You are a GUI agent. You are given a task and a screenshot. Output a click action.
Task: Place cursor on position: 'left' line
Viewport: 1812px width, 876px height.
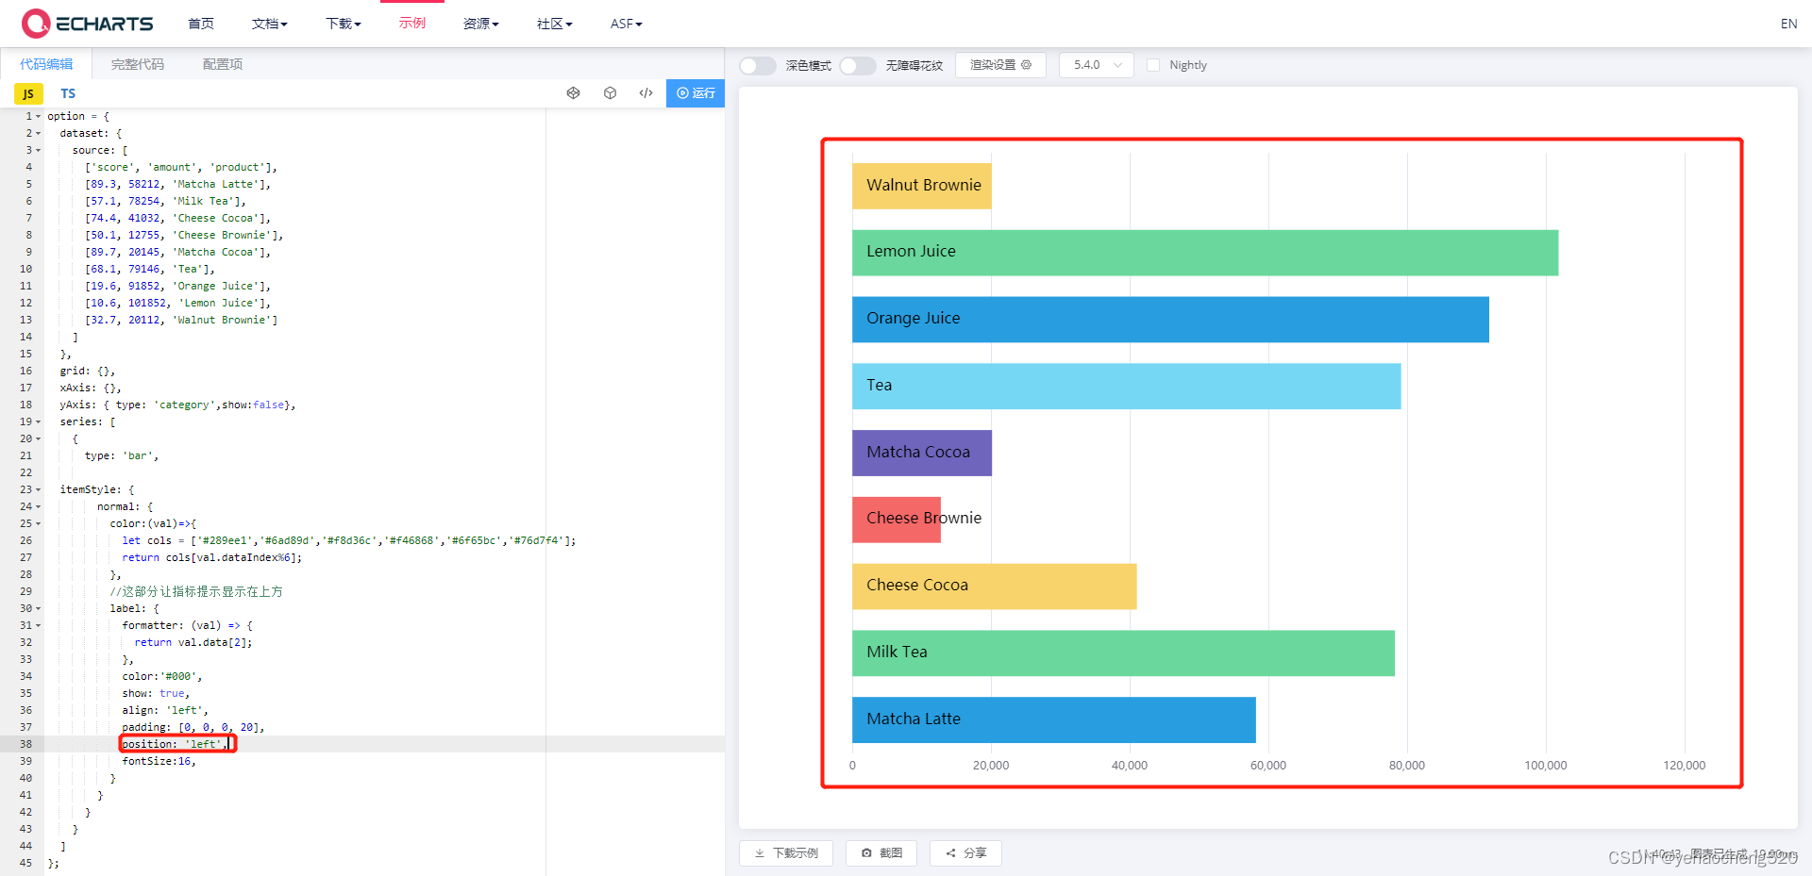176,744
